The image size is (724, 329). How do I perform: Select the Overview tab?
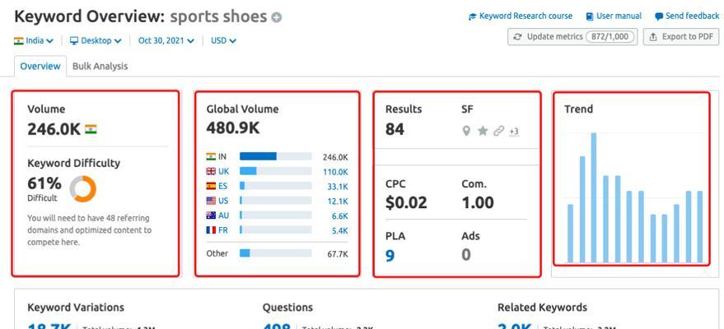[40, 66]
